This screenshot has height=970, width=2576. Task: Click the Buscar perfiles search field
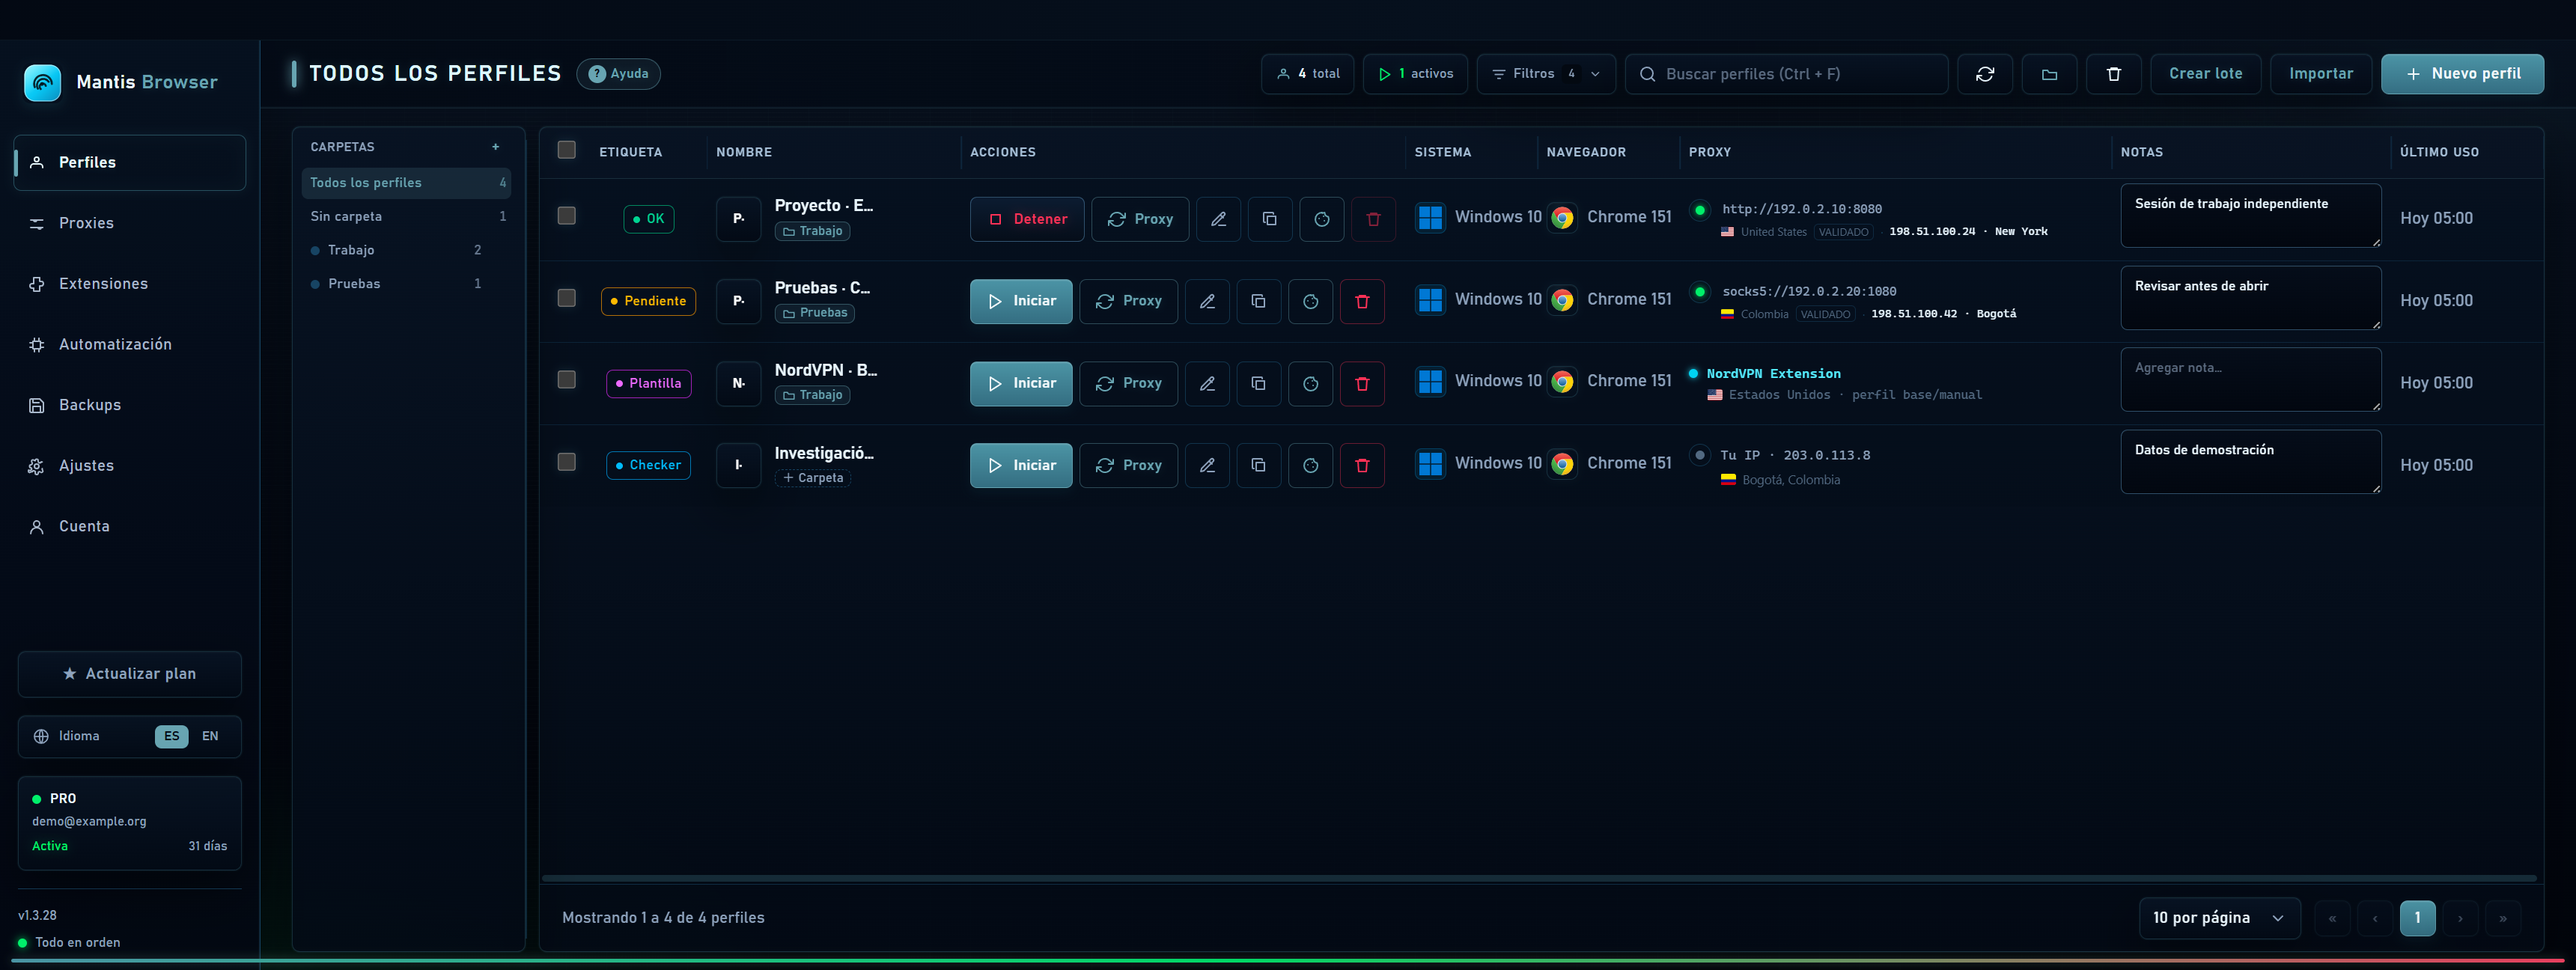[x=1787, y=74]
